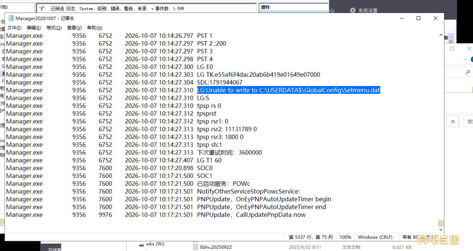Click the 'tpsp stc1' line
Viewport: 473px width, 251px height.
(x=209, y=145)
